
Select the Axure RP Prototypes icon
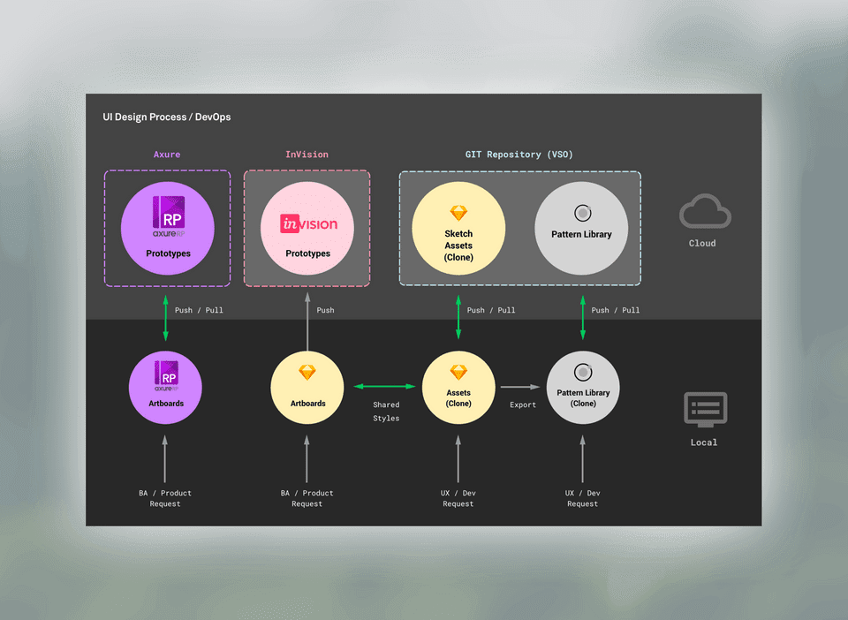pos(167,228)
